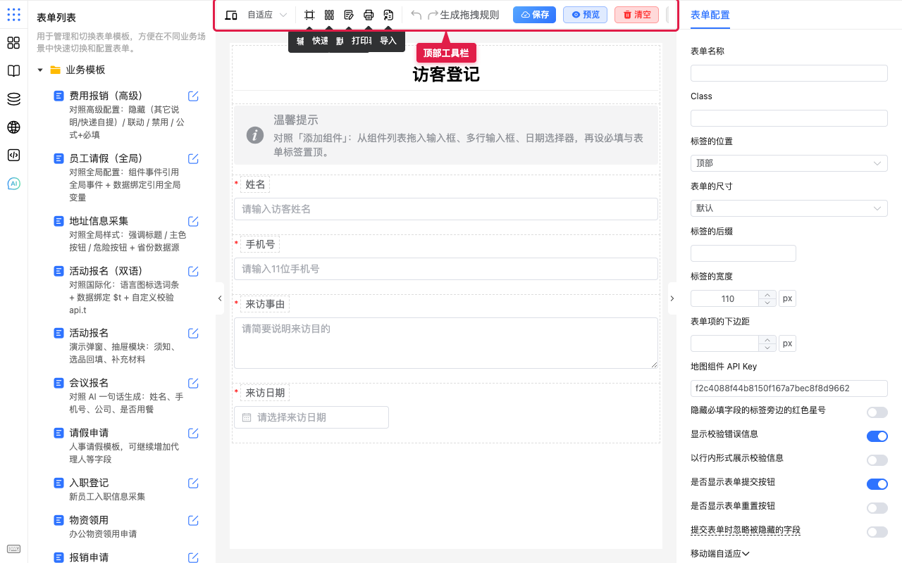Edit the 费用报销（高级） template

pyautogui.click(x=193, y=96)
